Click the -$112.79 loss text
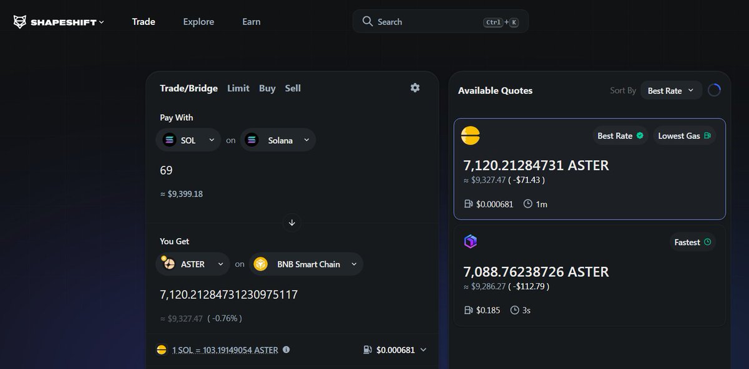 point(529,287)
